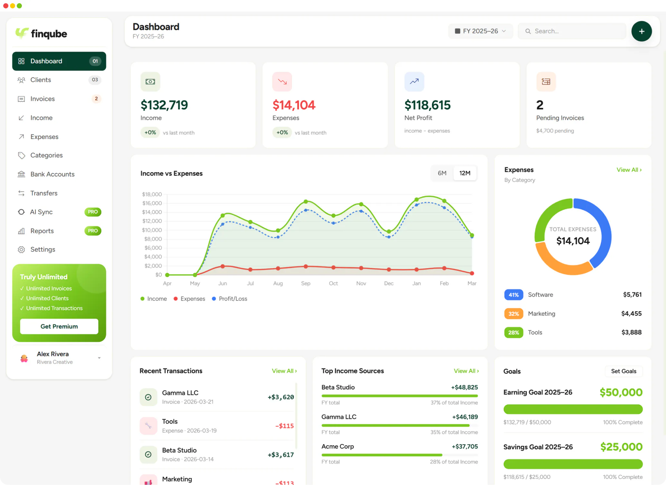Toggle Profit/Loss series in chart legend
The height and width of the screenshot is (485, 666).
click(230, 299)
